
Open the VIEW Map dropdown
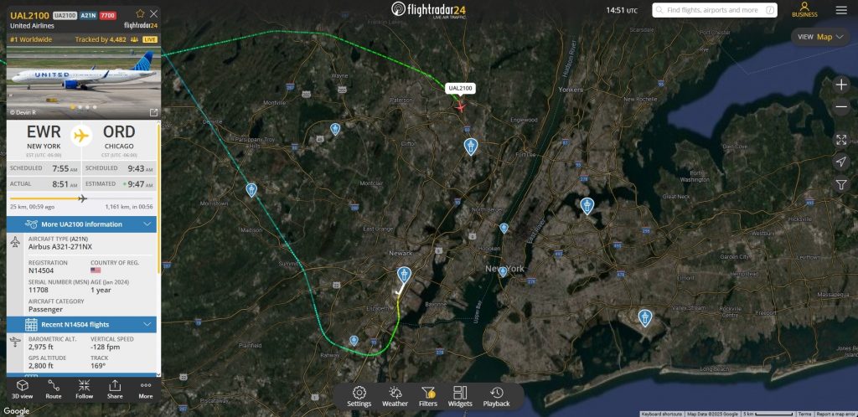820,37
